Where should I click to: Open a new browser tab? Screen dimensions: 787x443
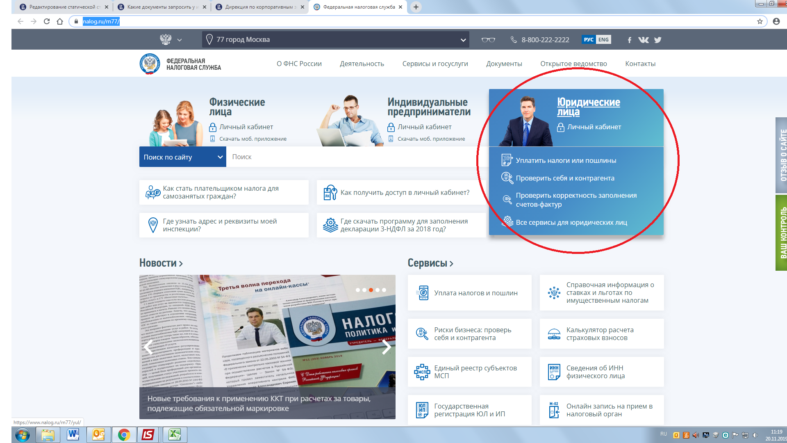[416, 7]
